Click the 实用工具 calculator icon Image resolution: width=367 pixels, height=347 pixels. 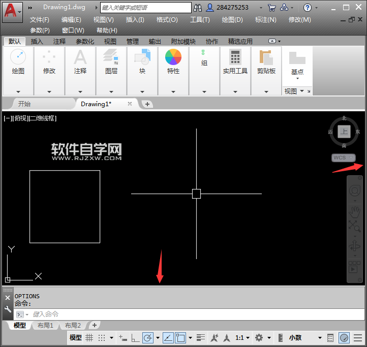[x=235, y=57]
